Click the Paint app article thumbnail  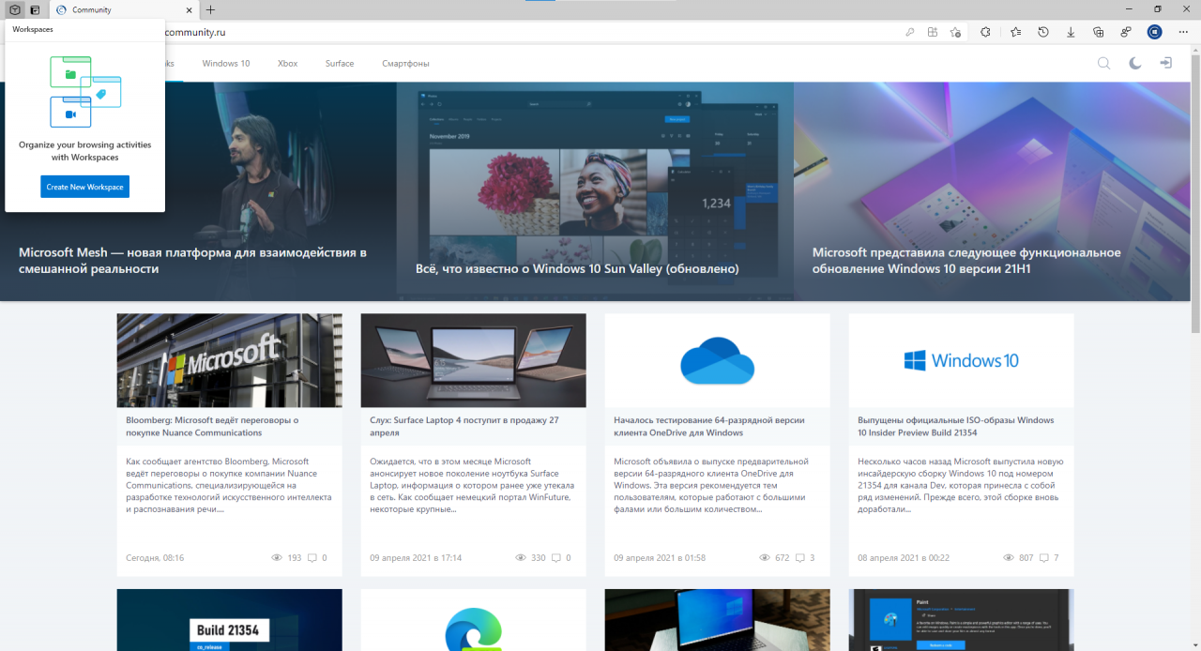pos(962,620)
